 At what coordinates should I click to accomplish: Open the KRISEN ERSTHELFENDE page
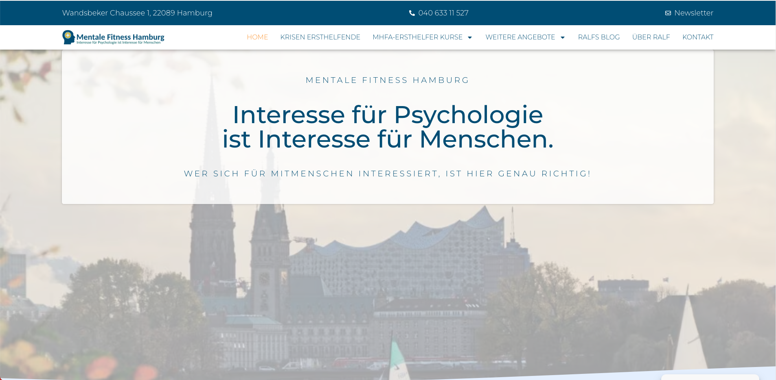coord(320,37)
